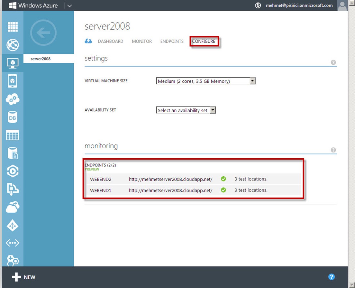Viewport: 355px width, 288px height.
Task: Open Cloud Services gears icon in sidebar
Action: point(13,99)
